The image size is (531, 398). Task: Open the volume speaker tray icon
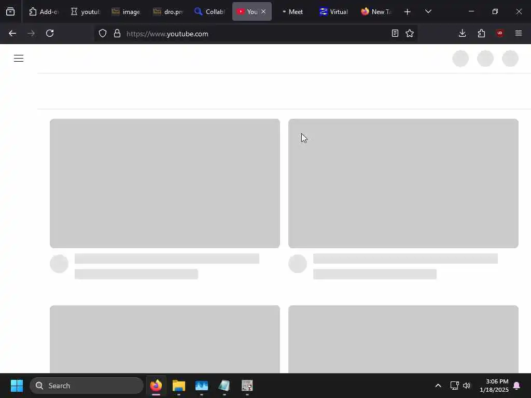pyautogui.click(x=467, y=386)
